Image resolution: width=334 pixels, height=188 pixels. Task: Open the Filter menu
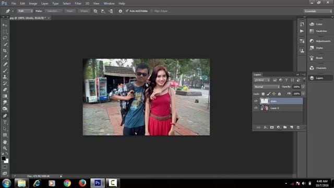pos(78,4)
